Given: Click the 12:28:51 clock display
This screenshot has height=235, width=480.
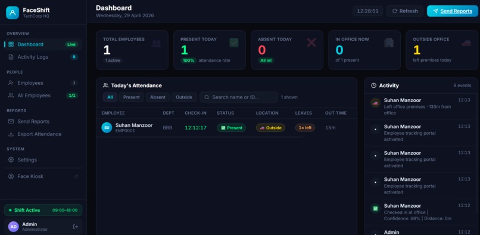Looking at the screenshot, I should pos(367,11).
